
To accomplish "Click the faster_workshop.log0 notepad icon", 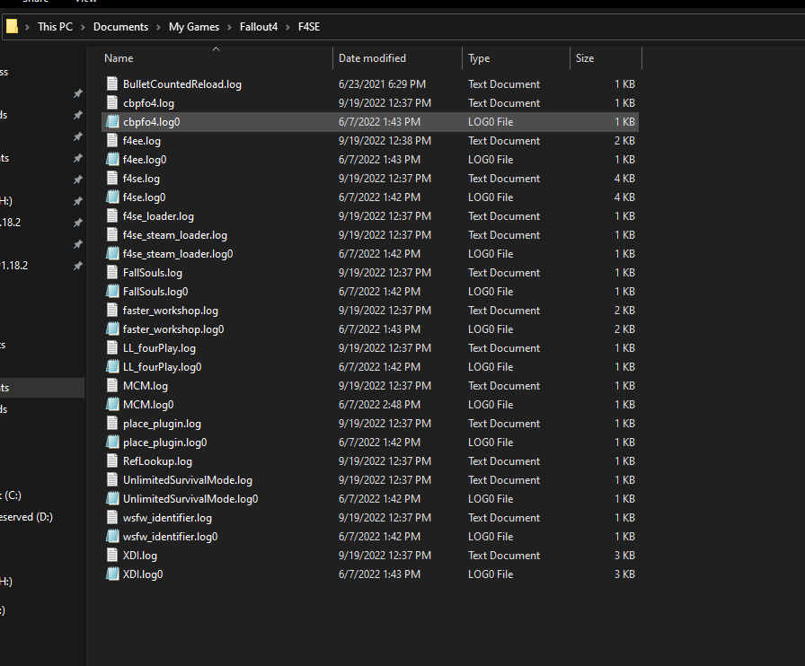I will [x=112, y=329].
